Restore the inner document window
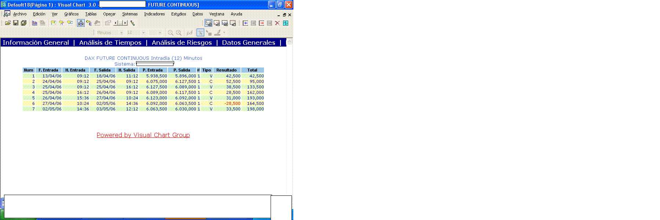Screen dimensions: 660x220 click(x=284, y=15)
